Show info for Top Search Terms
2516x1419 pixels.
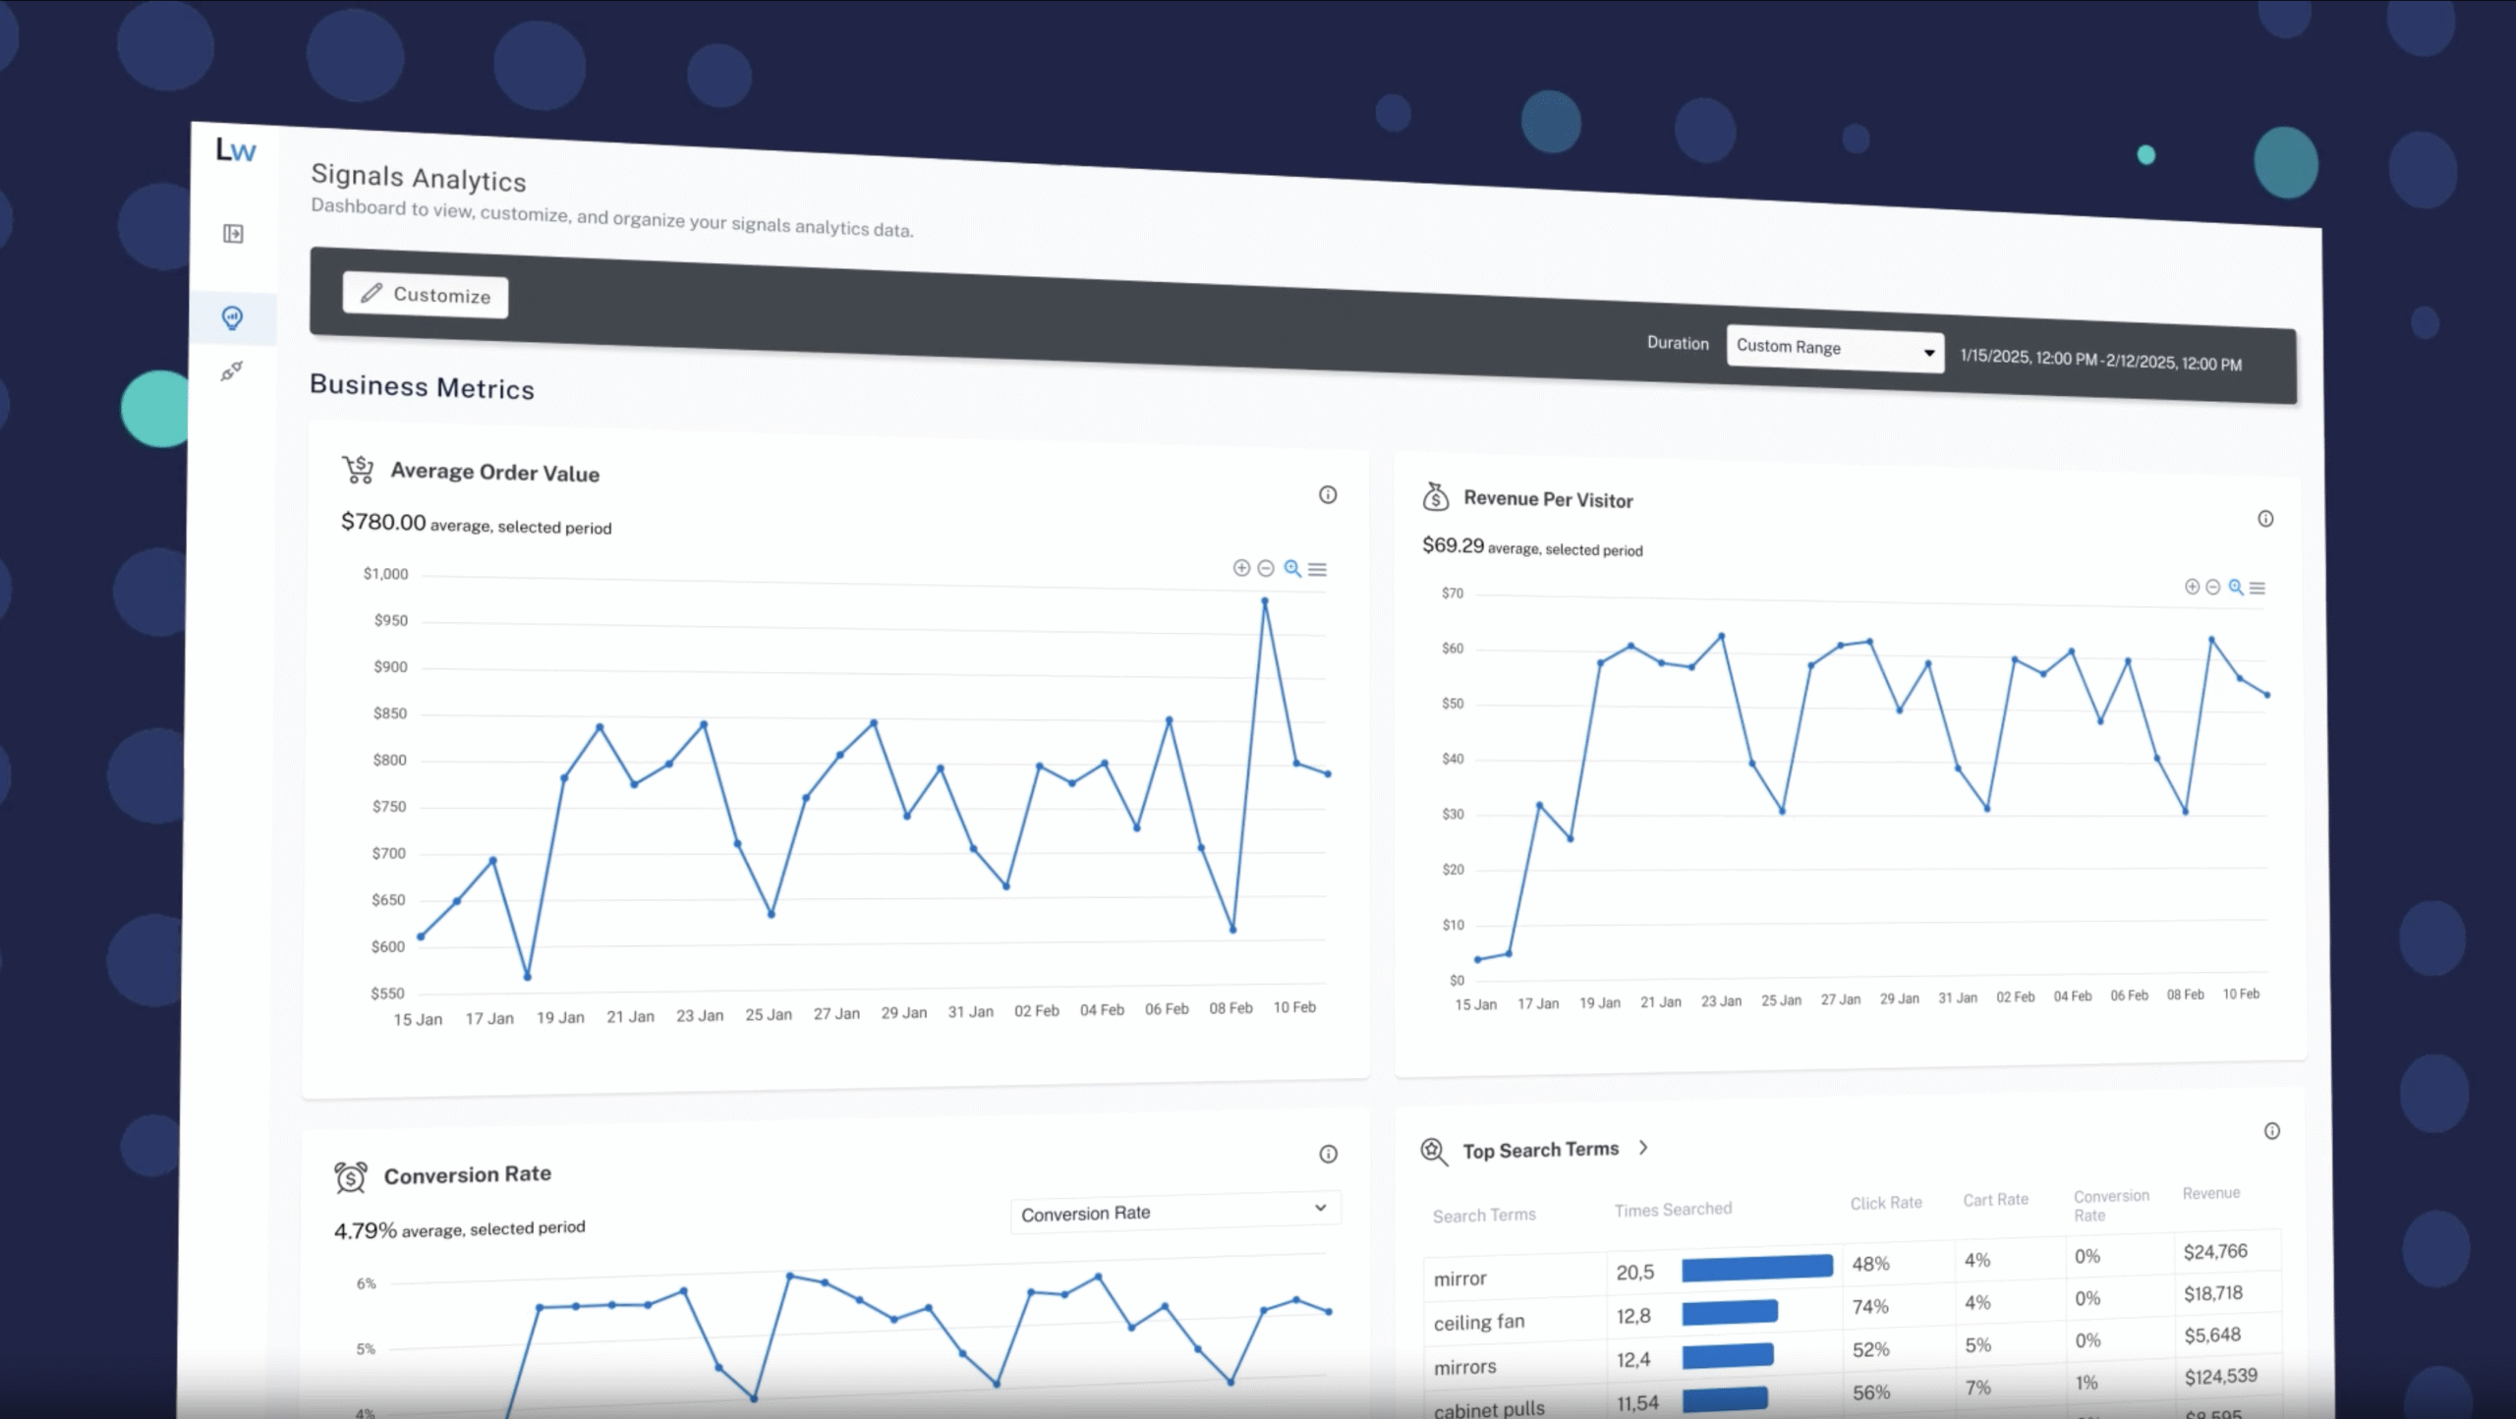click(2272, 1131)
